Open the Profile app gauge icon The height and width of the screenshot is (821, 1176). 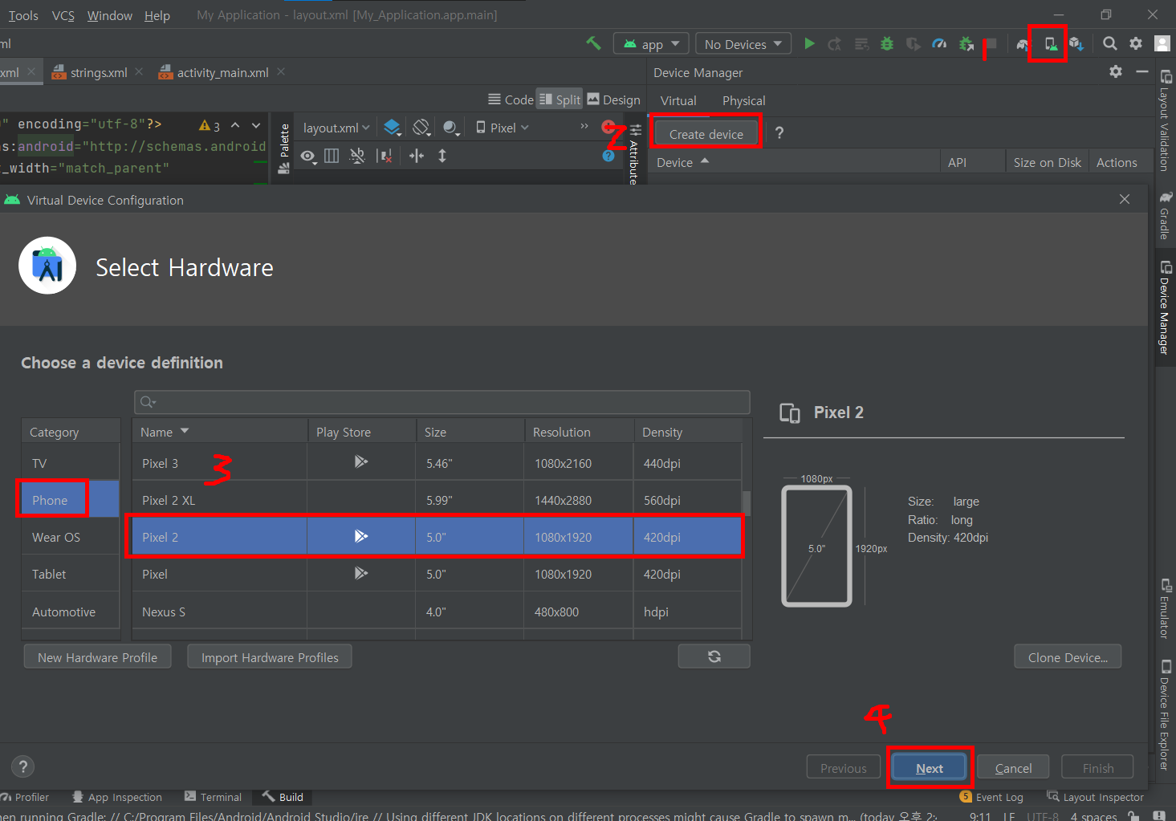pos(939,43)
